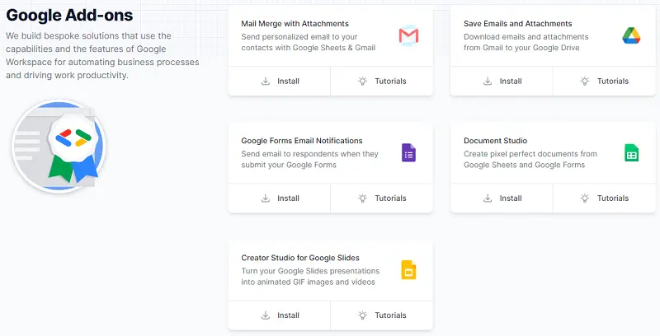Screen dimensions: 660x336
Task: Install Google Forms Email Notifications
Action: click(280, 198)
